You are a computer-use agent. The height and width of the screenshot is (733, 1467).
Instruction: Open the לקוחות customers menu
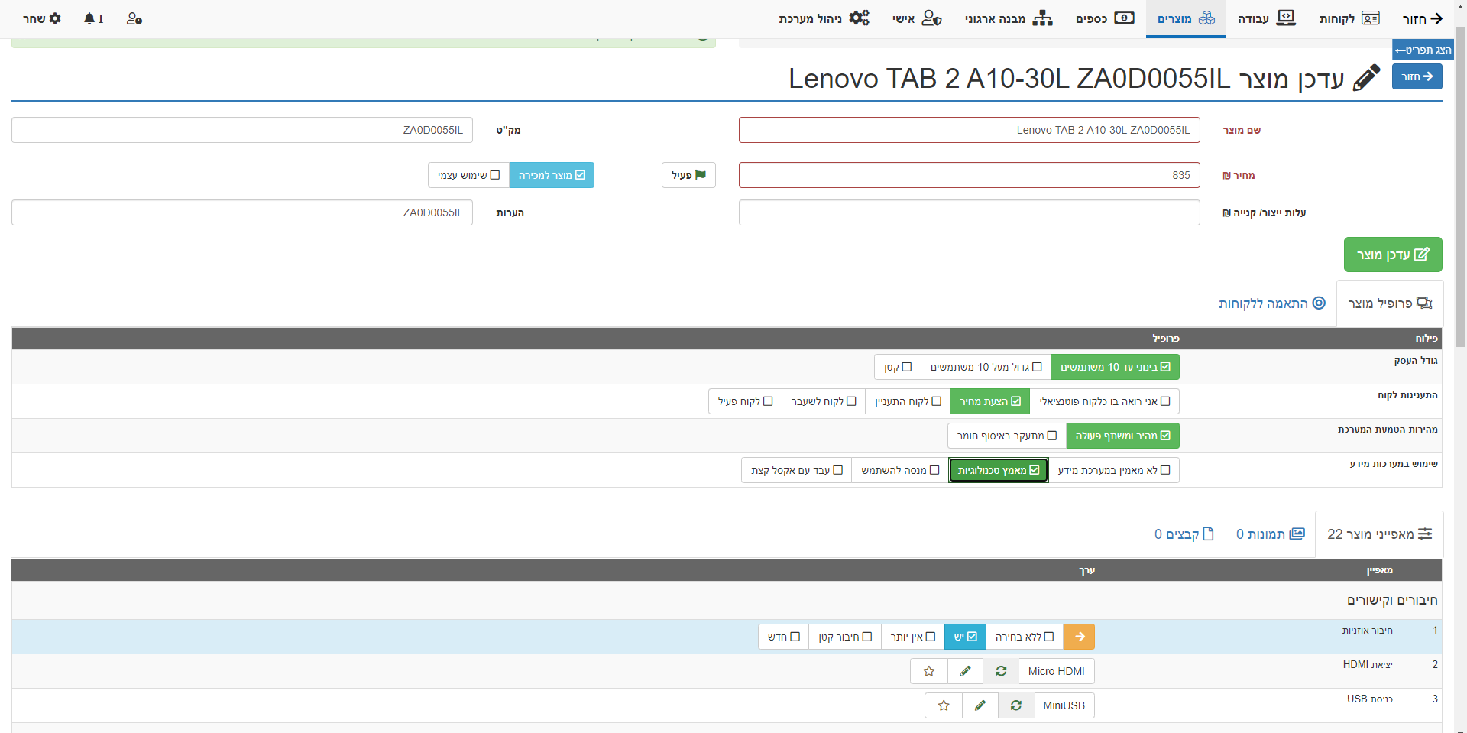(x=1349, y=18)
